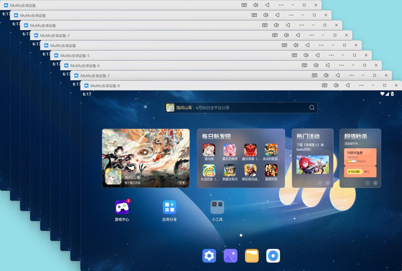Open the 银与绯 game icon
The height and width of the screenshot is (271, 402).
coord(209,150)
